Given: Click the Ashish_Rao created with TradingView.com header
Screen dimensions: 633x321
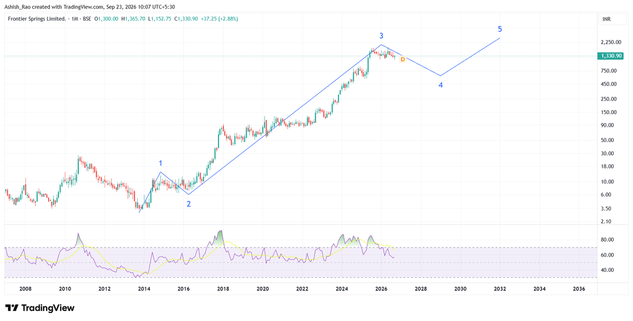Looking at the screenshot, I should (90, 6).
